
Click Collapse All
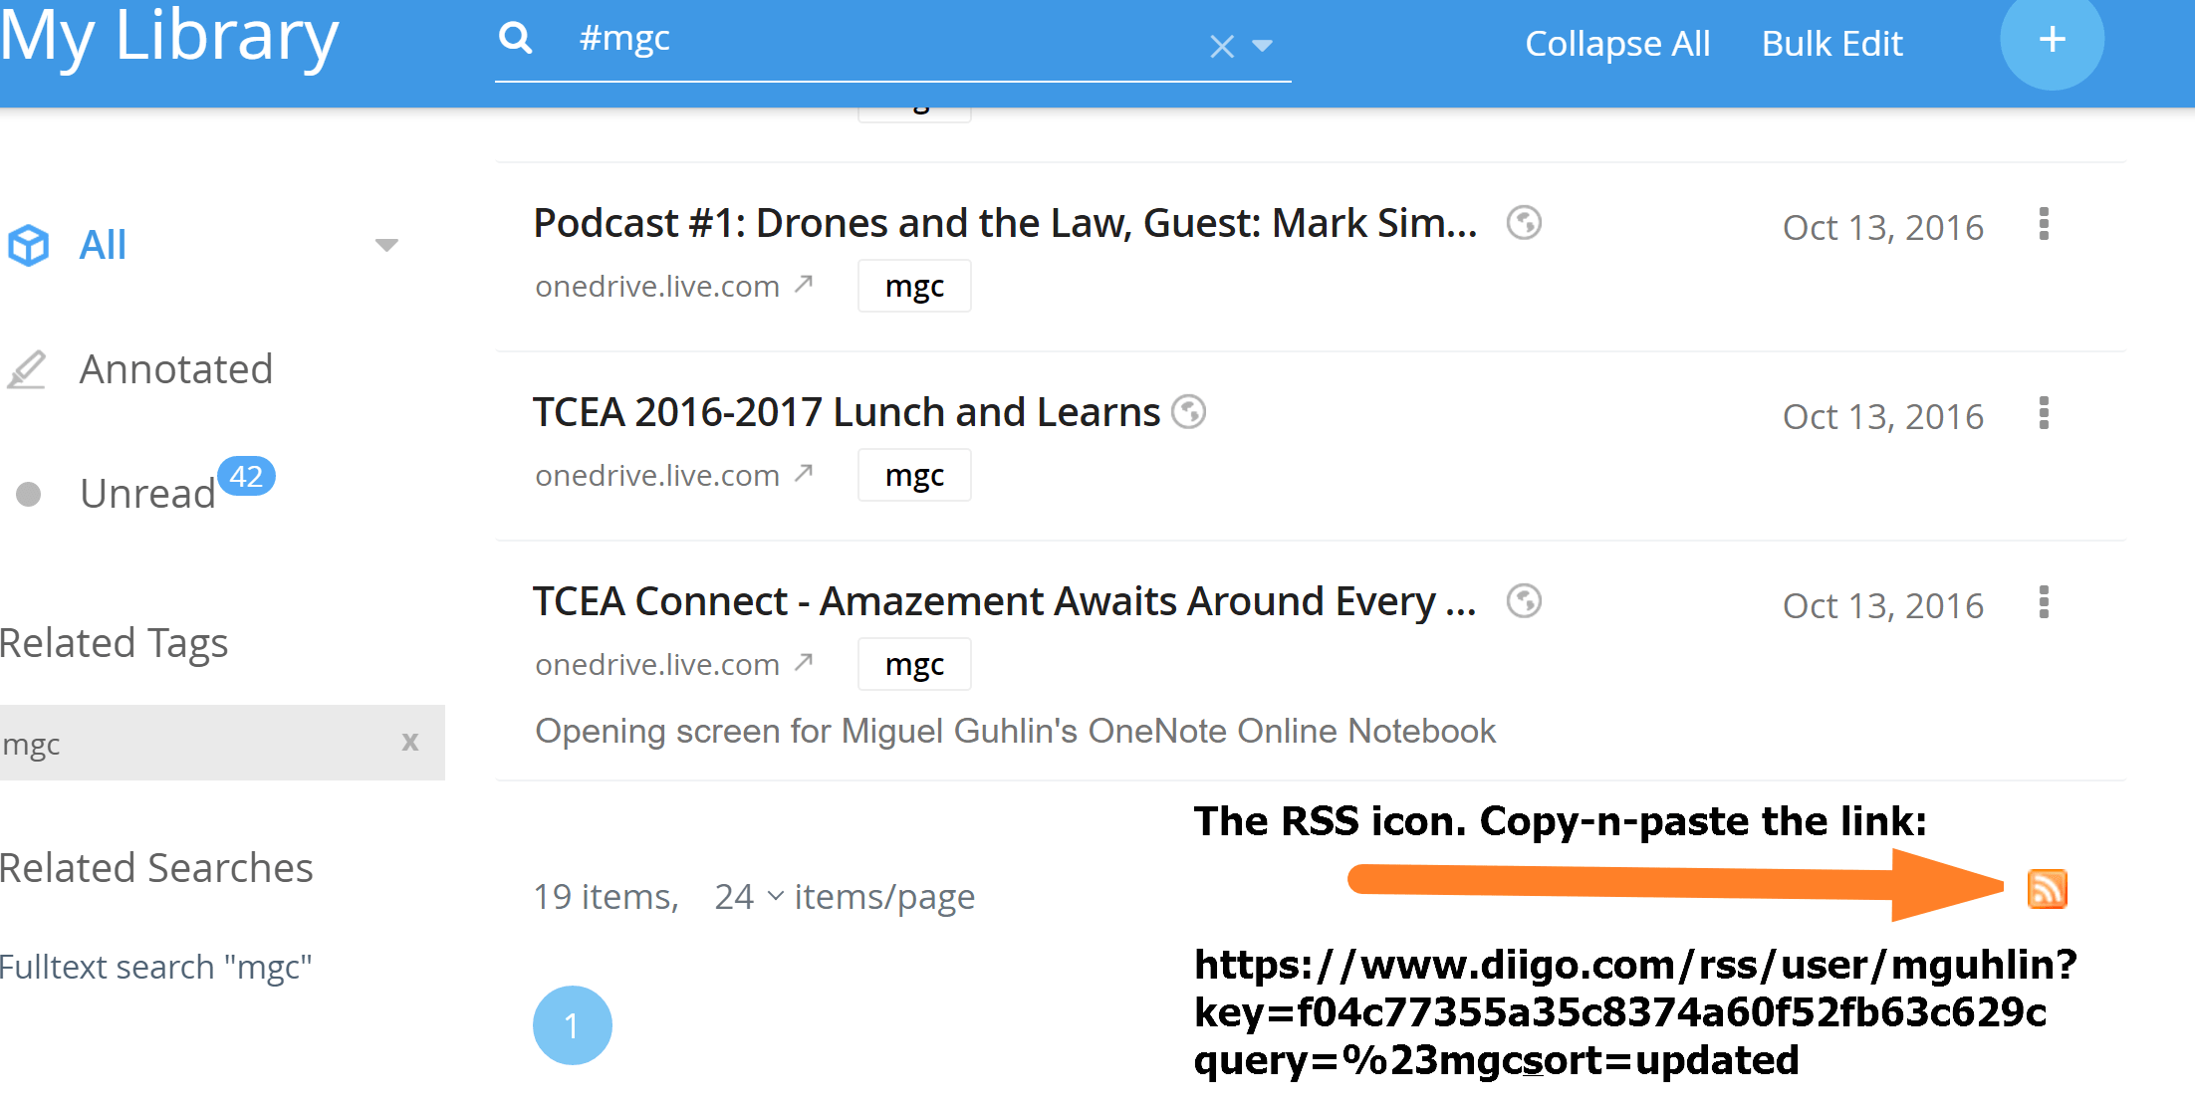1617,44
